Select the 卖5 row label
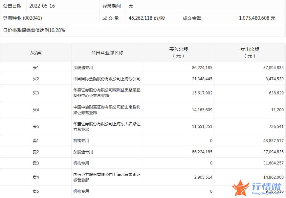The width and height of the screenshot is (286, 198). (36, 191)
